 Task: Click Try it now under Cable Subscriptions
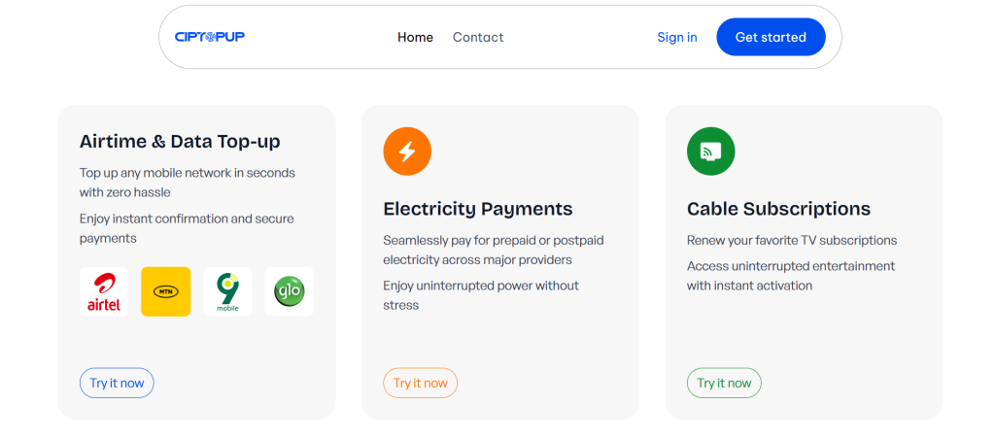click(x=724, y=383)
